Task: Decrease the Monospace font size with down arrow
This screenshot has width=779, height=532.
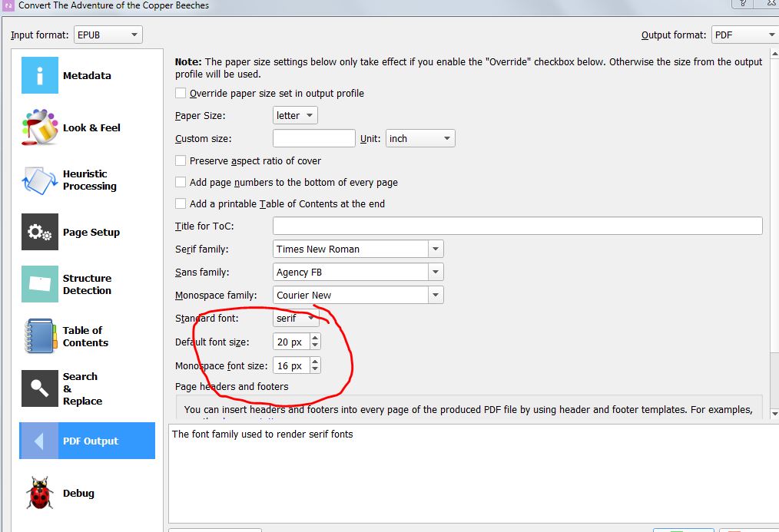Action: click(315, 369)
